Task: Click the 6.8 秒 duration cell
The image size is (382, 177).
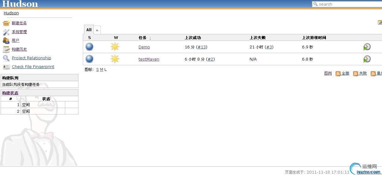Action: 307,59
